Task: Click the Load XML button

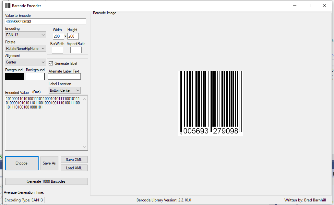Action: pyautogui.click(x=74, y=168)
